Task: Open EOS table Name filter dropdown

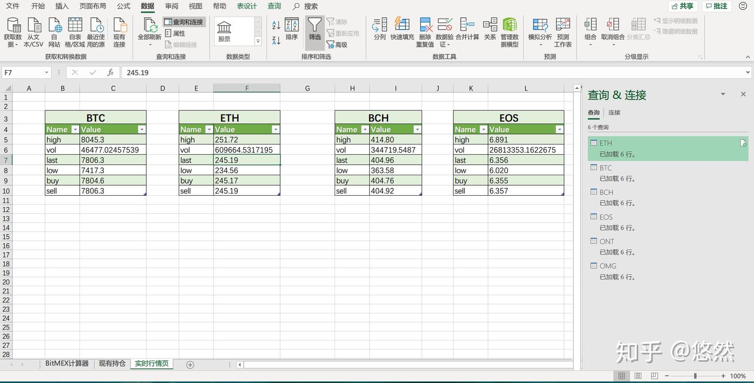Action: click(x=483, y=130)
